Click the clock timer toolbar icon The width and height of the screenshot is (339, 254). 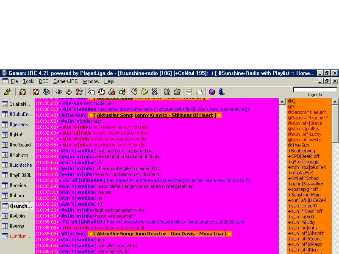tap(102, 92)
